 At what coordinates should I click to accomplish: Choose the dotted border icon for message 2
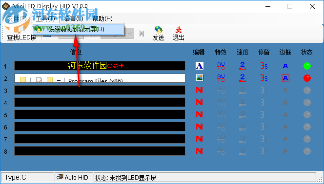coord(285,78)
